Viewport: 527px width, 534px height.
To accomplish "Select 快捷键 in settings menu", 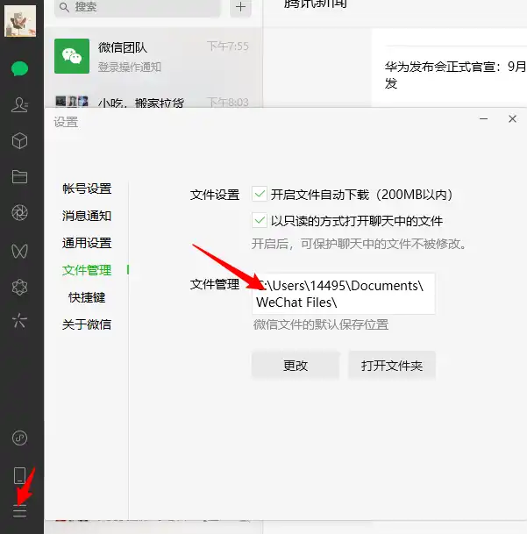I will tap(87, 297).
